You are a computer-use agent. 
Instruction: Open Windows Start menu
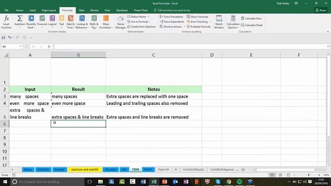tap(5, 181)
